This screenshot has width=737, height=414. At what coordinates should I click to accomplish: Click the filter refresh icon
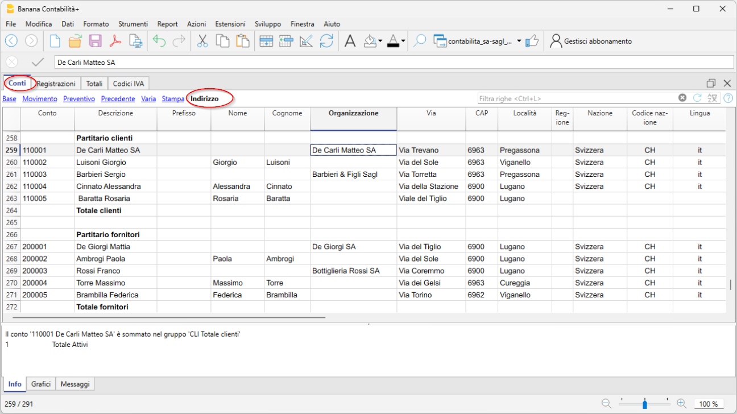click(697, 98)
